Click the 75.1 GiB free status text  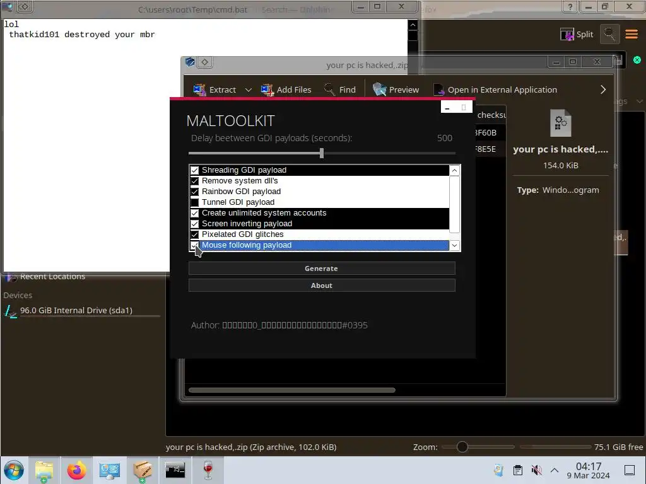coord(618,447)
